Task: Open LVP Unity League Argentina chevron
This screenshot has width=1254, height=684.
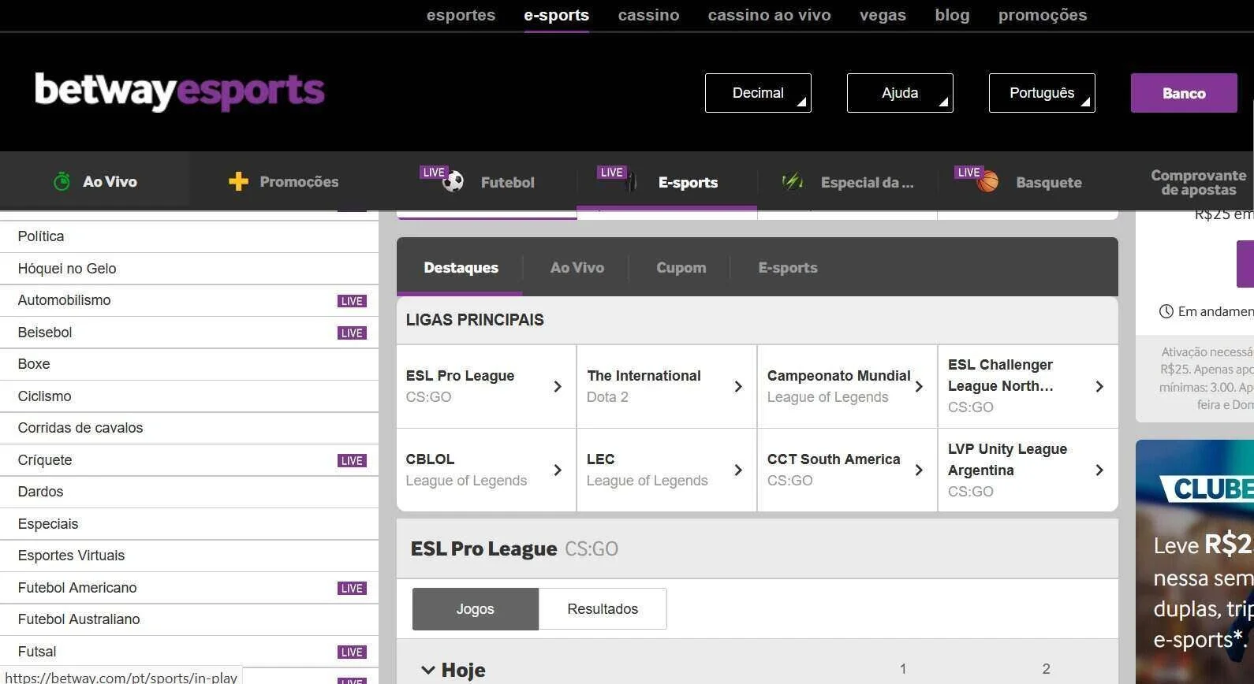Action: pos(1099,470)
